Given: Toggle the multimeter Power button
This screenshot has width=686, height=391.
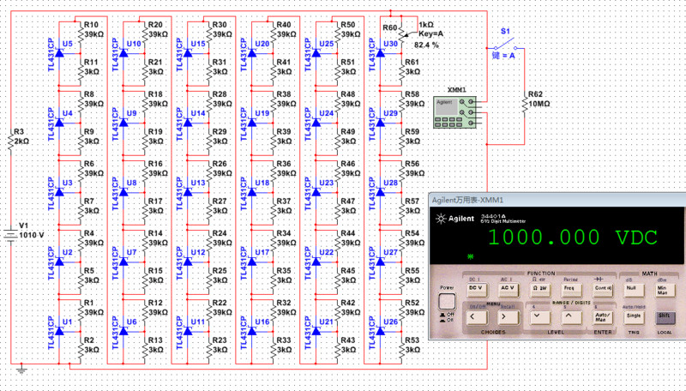Looking at the screenshot, I should point(445,303).
